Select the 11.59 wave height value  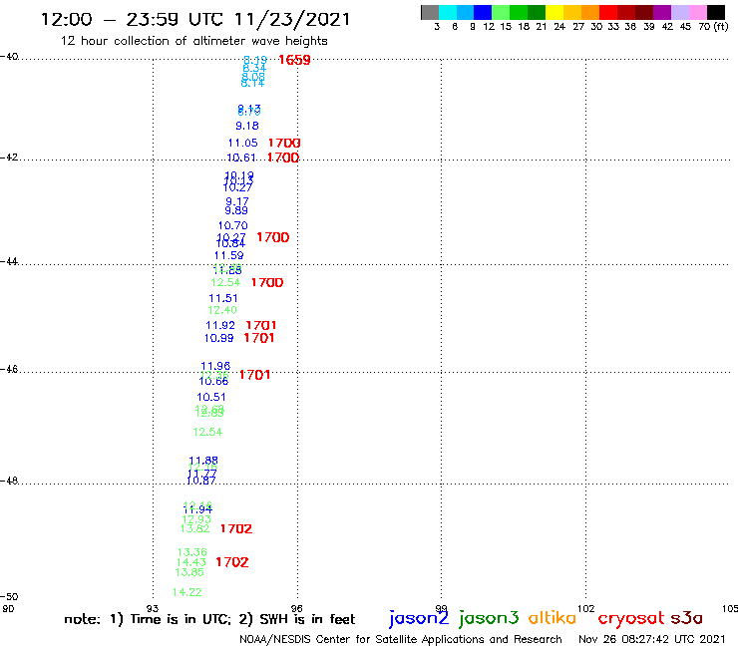[228, 255]
